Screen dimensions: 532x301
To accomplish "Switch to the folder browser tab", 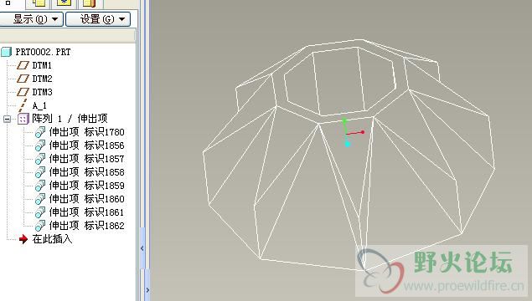I will tap(38, 3).
